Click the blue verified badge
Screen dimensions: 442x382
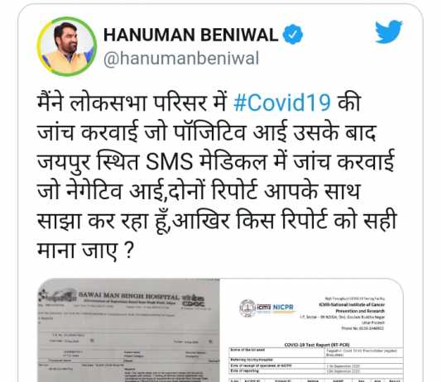coord(293,35)
